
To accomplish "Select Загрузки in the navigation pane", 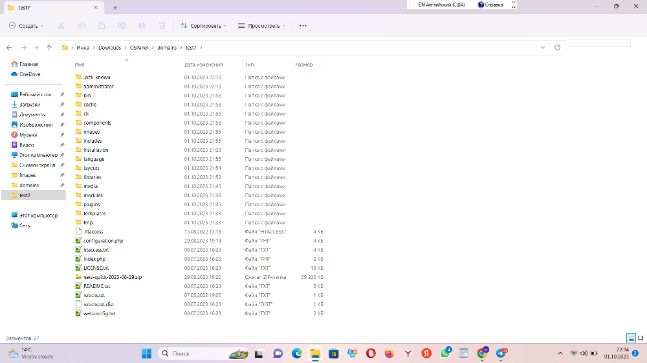I will click(29, 104).
